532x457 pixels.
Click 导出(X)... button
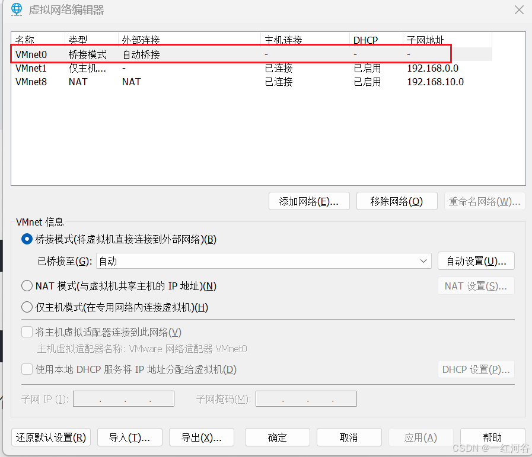click(x=202, y=437)
